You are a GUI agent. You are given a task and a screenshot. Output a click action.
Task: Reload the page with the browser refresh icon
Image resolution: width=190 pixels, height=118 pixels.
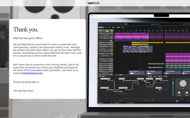click(x=184, y=24)
